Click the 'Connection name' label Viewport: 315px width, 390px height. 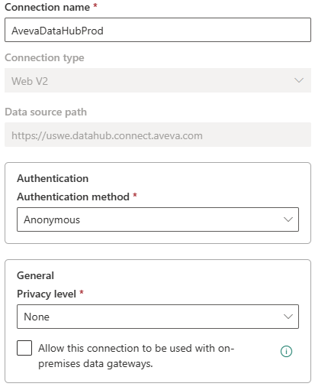tap(47, 7)
